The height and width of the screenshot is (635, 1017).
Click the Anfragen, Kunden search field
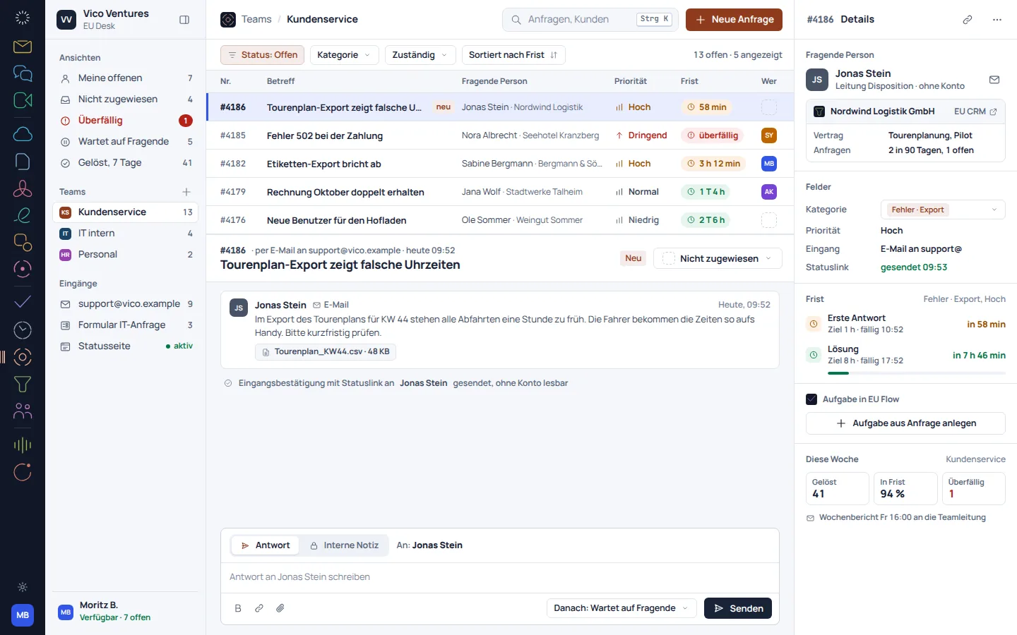pos(590,20)
